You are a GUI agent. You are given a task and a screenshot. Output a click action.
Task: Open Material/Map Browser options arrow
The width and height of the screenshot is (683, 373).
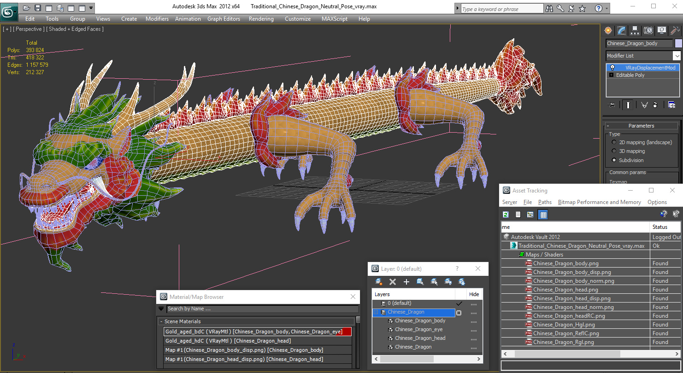tap(161, 309)
